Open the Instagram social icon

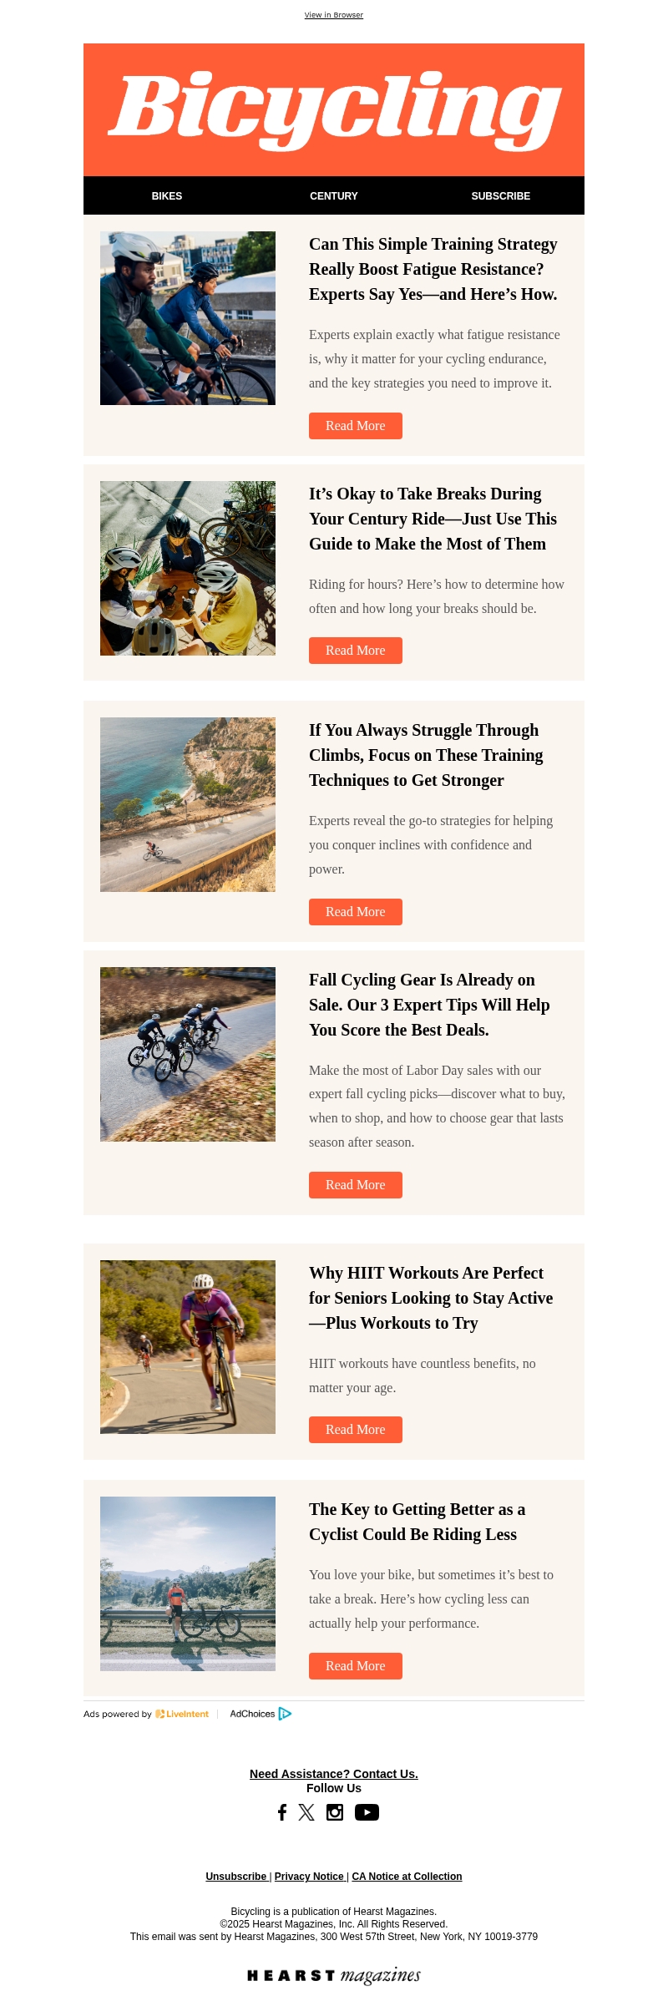335,1811
